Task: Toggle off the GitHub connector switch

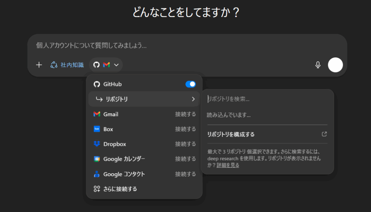Action: pyautogui.click(x=191, y=84)
